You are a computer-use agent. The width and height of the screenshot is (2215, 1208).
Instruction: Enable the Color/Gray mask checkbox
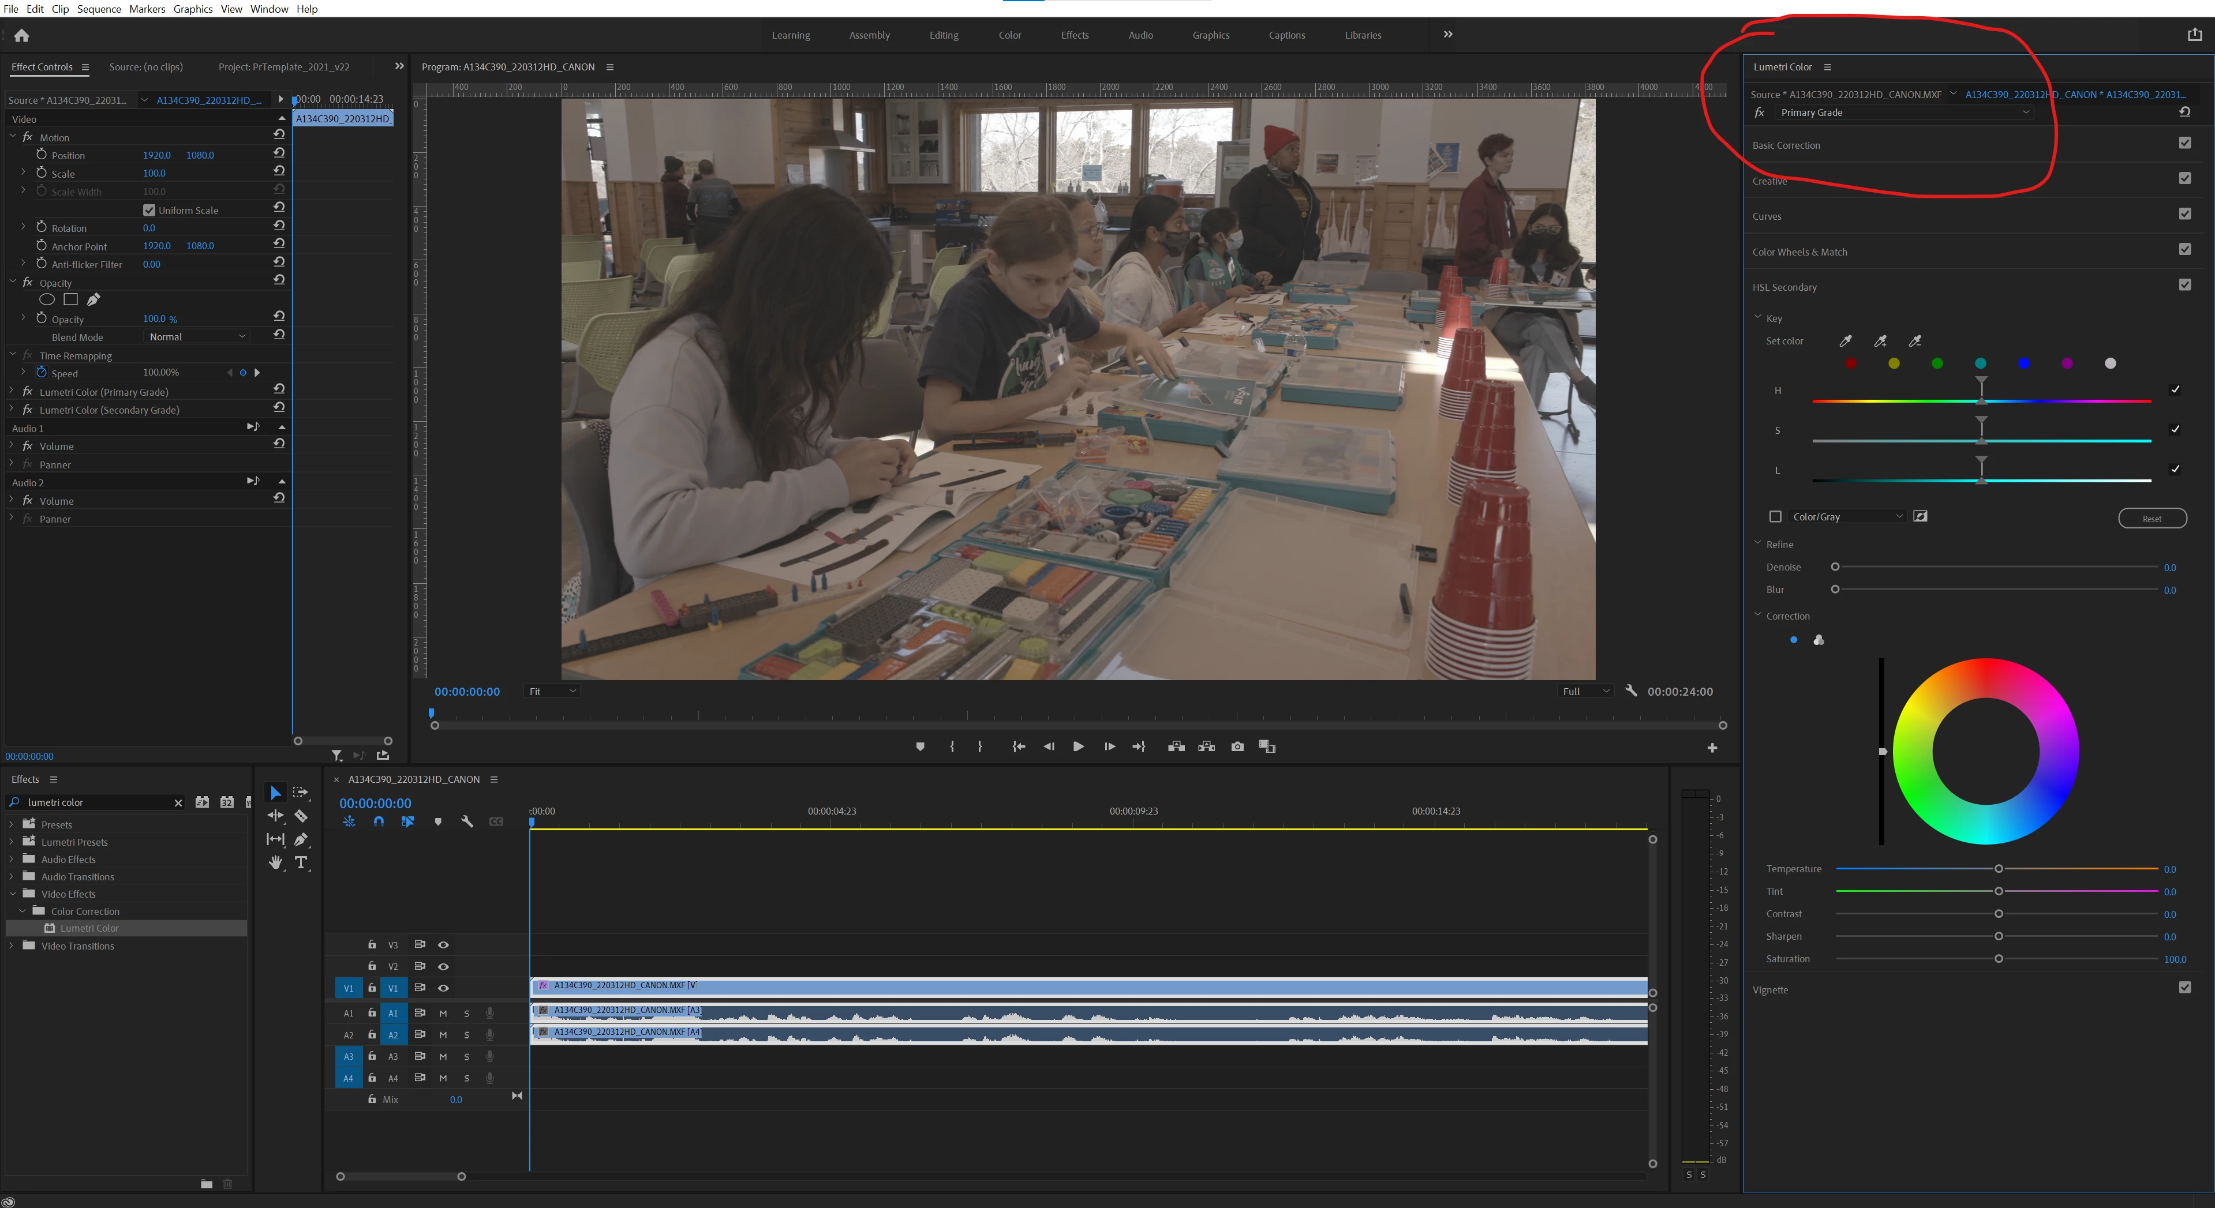coord(1775,517)
